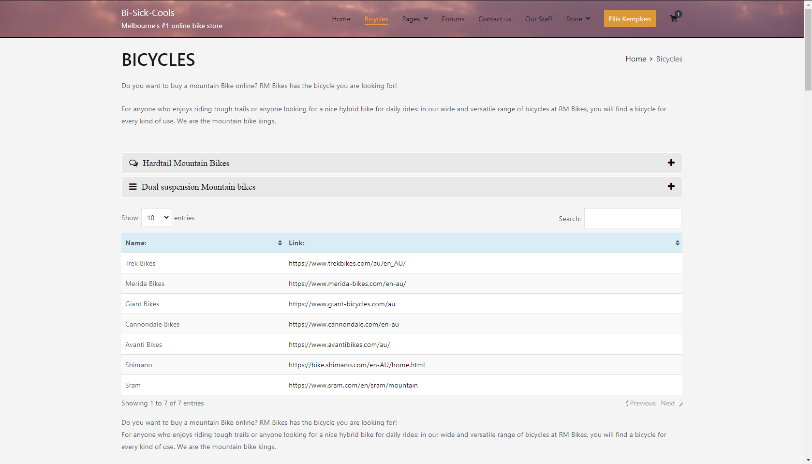Click the Bi-Sick-Cools site title
The height and width of the screenshot is (464, 812).
click(x=148, y=13)
